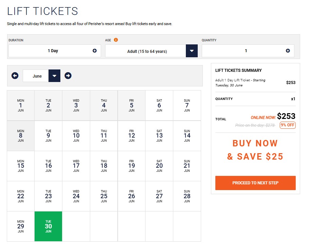This screenshot has width=312, height=245.
Task: Select Monday 29 June date
Action: 21,226
